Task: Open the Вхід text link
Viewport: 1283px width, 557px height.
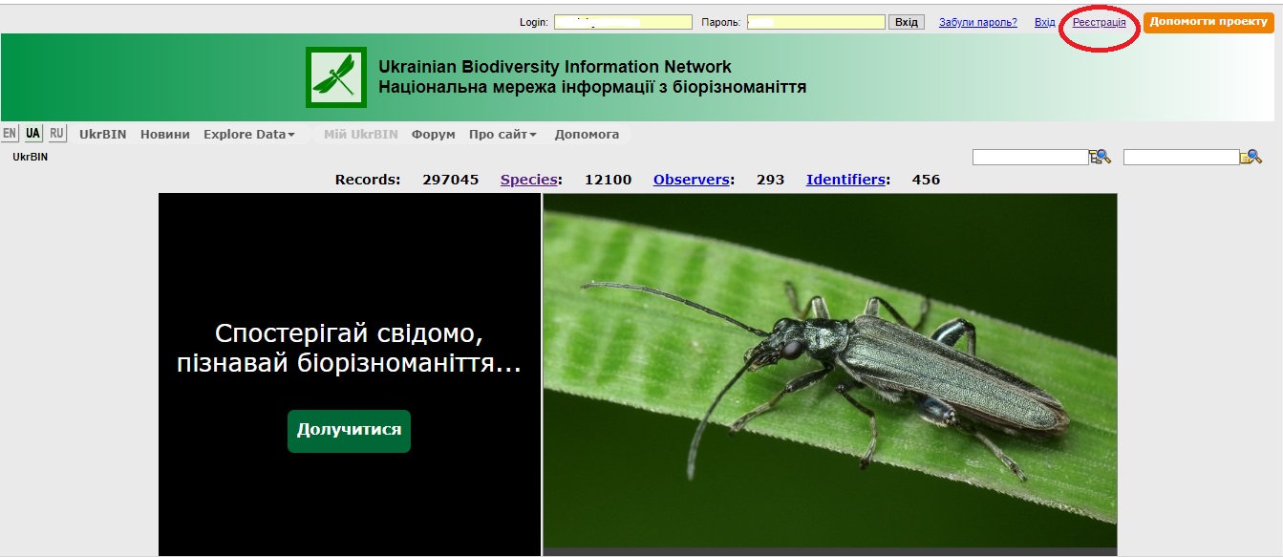Action: point(1045,22)
